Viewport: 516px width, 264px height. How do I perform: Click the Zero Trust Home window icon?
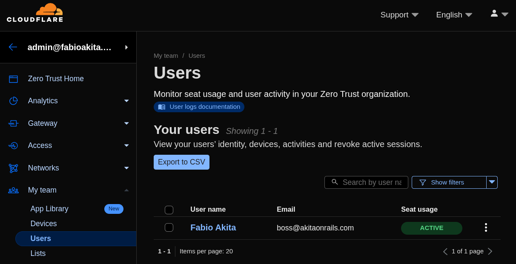tap(13, 79)
